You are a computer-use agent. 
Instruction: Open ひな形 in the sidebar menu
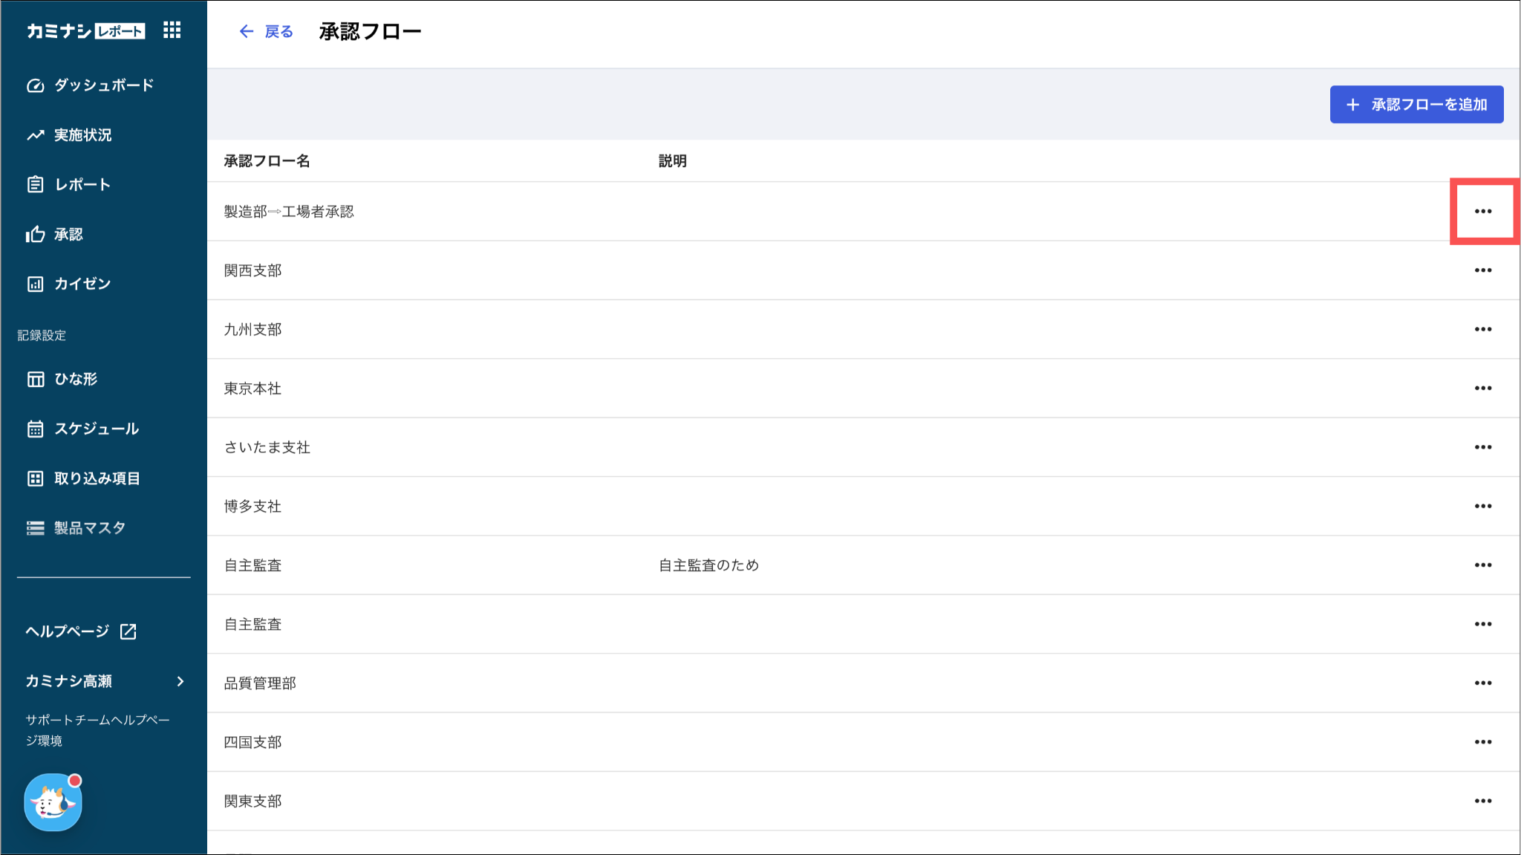(76, 379)
